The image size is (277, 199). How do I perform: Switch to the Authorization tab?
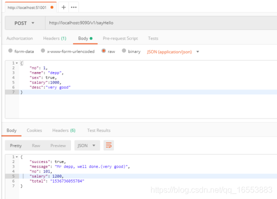pyautogui.click(x=19, y=38)
